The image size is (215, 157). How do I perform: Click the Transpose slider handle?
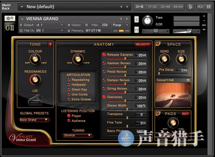[x=127, y=118]
